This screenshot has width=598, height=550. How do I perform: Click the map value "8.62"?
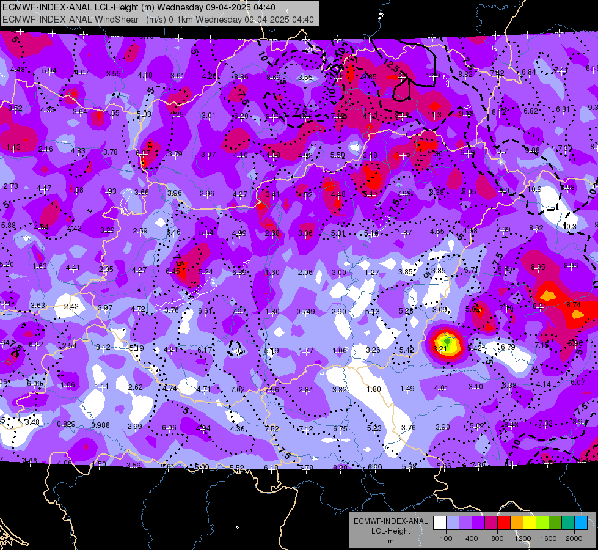[536, 228]
